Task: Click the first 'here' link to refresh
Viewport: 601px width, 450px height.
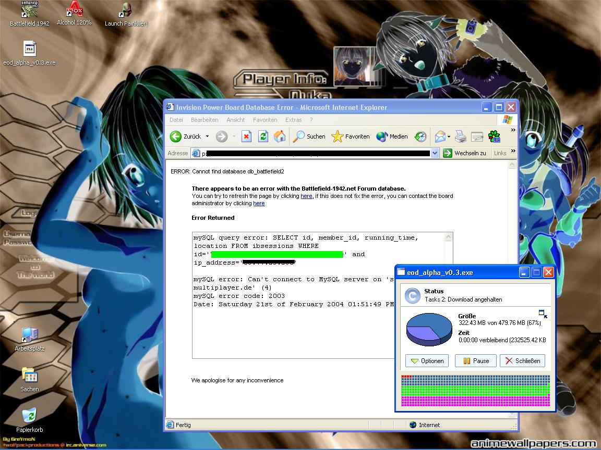Action: [x=306, y=196]
